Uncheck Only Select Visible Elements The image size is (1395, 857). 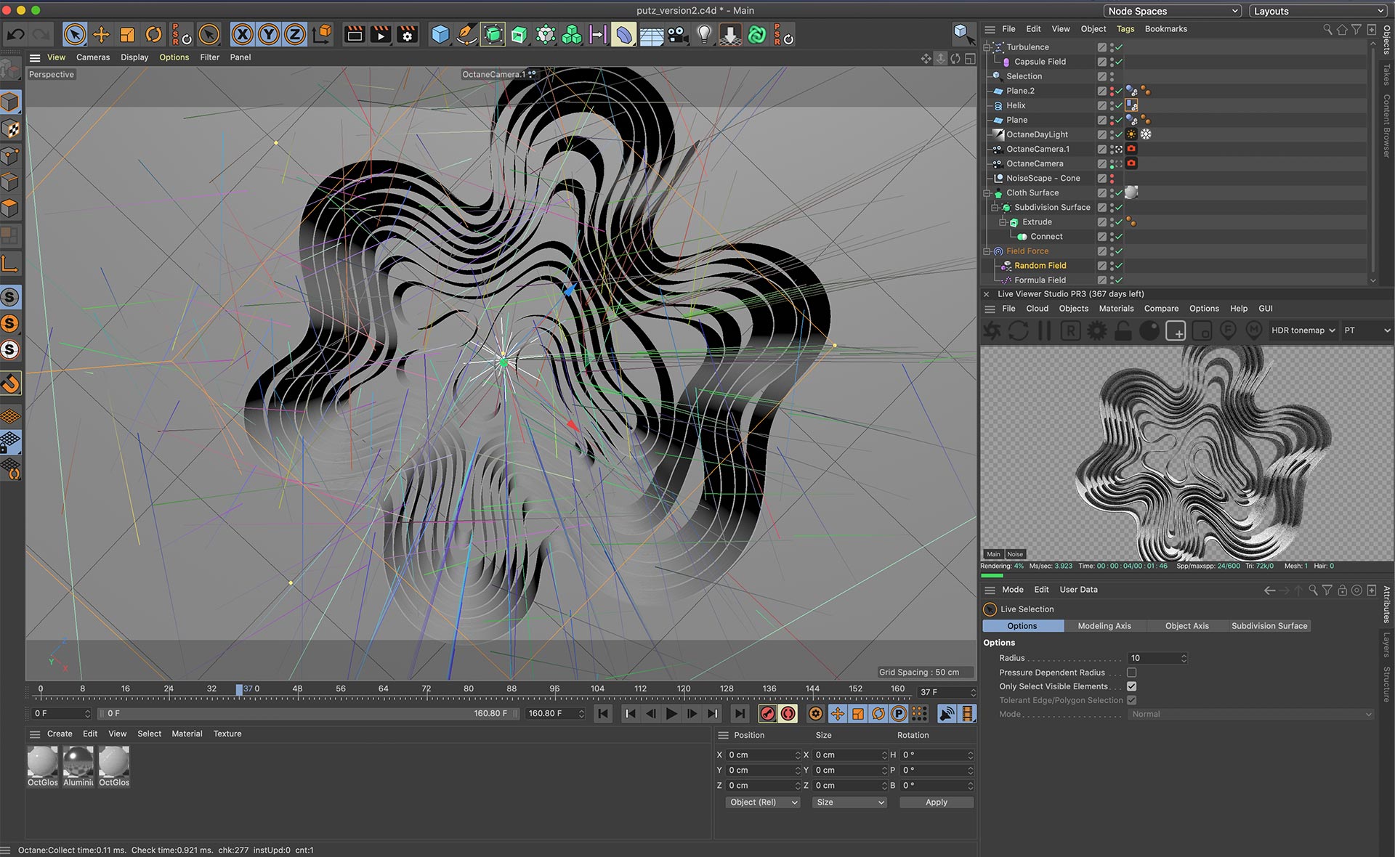pos(1131,686)
